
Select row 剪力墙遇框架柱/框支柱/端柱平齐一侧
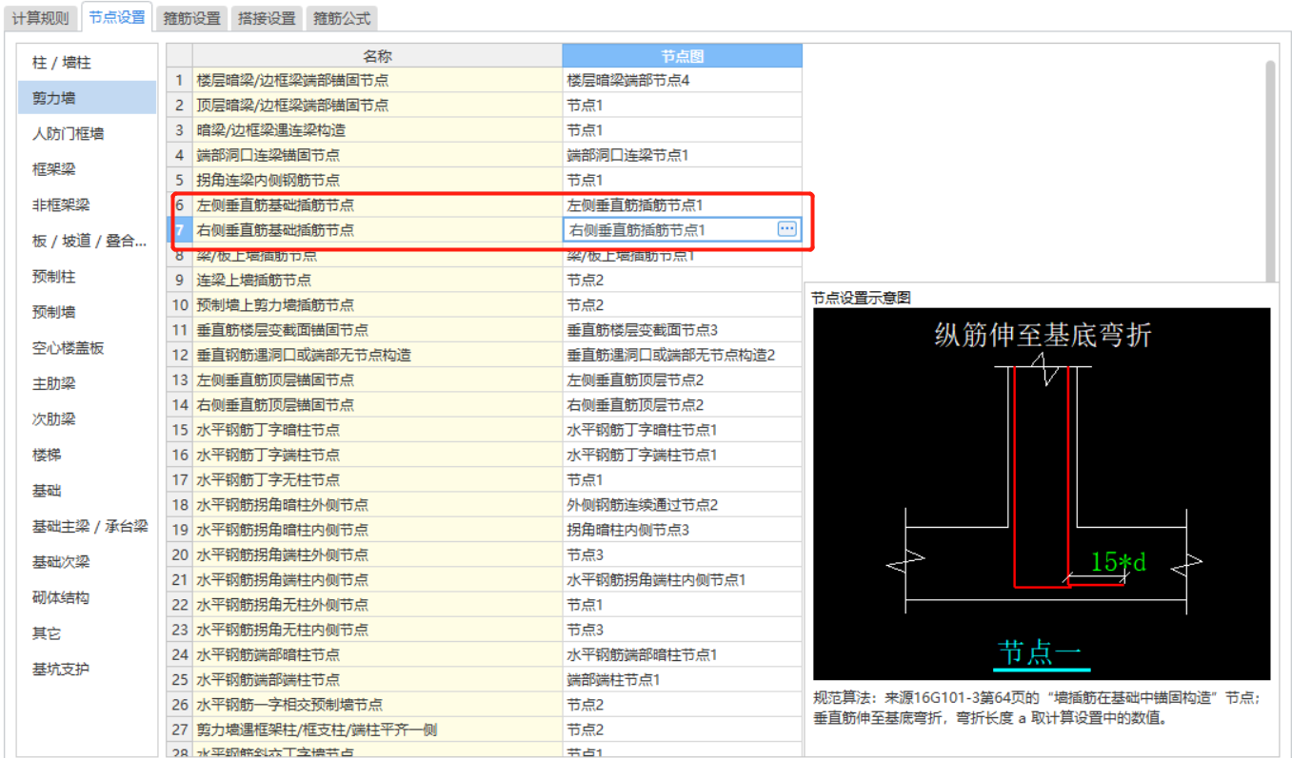tap(377, 729)
